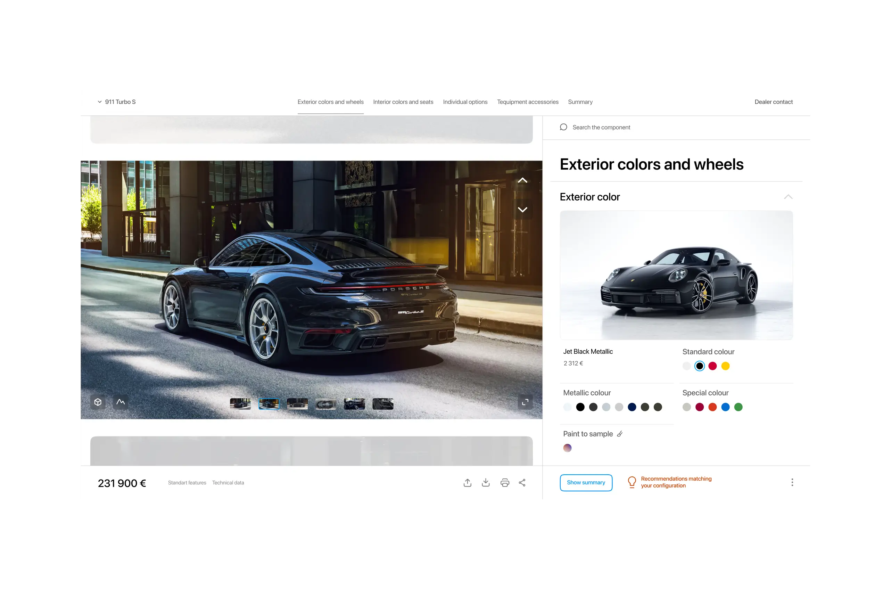Image resolution: width=891 pixels, height=589 pixels.
Task: Go to previous image with up chevron
Action: [522, 180]
